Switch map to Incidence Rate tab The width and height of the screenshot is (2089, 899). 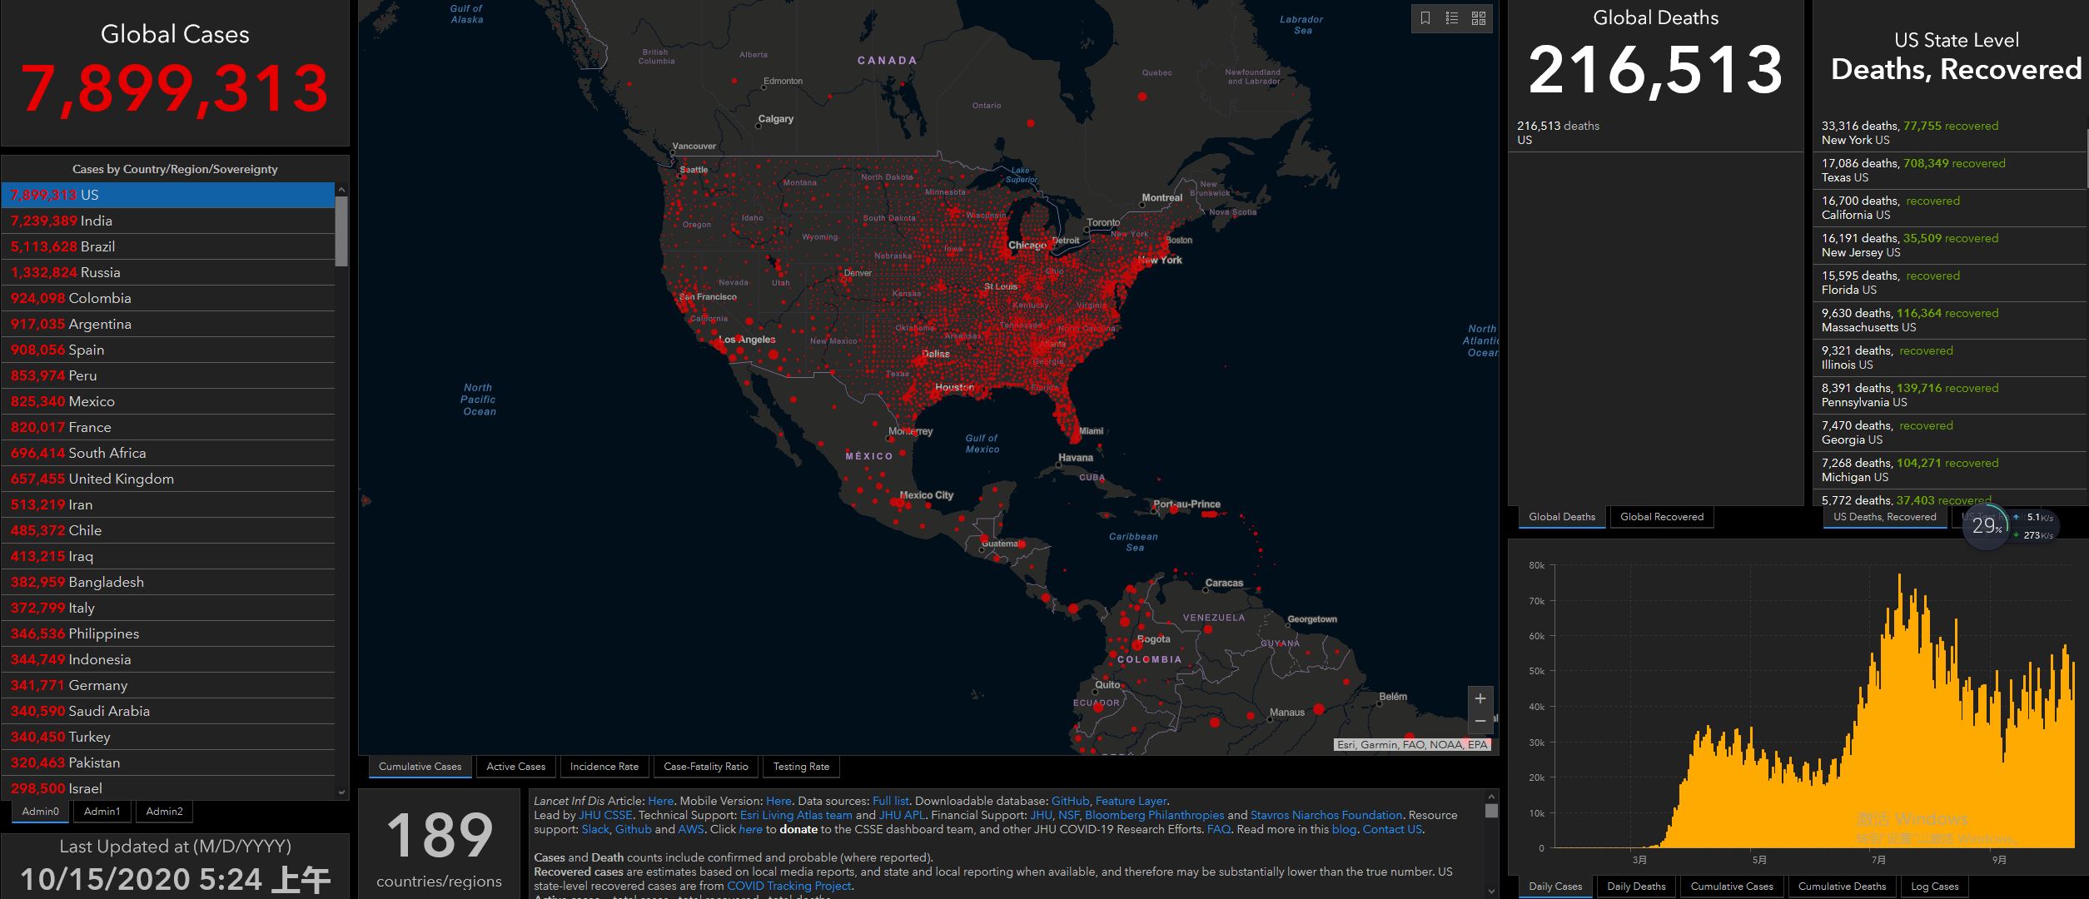pyautogui.click(x=604, y=767)
